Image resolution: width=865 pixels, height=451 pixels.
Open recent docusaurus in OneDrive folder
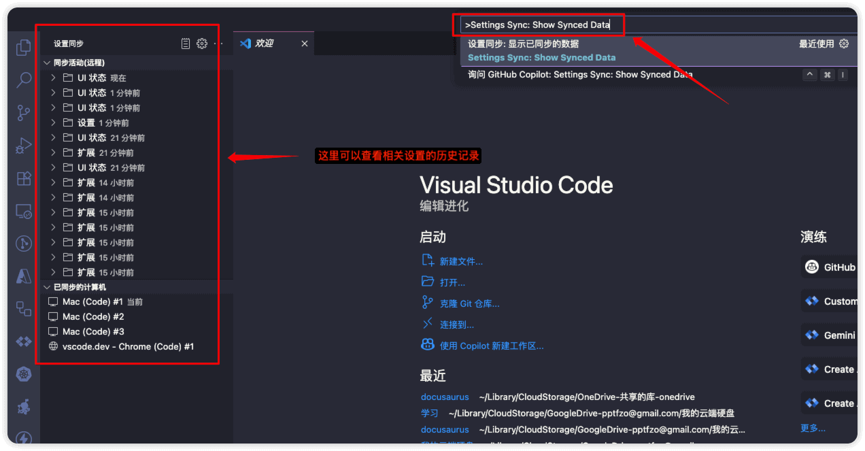[445, 397]
